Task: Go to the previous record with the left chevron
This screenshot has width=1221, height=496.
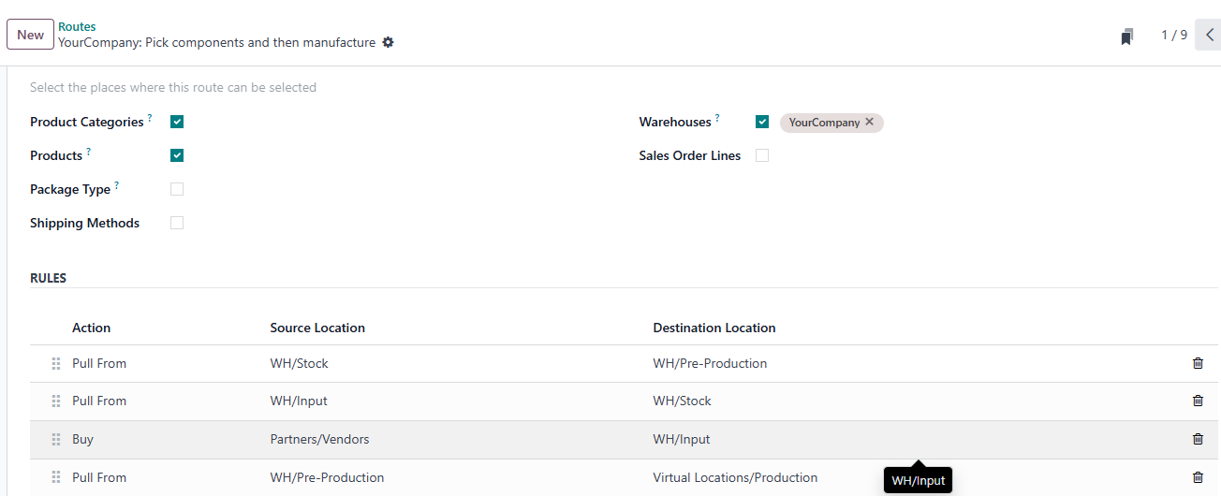Action: 1209,35
